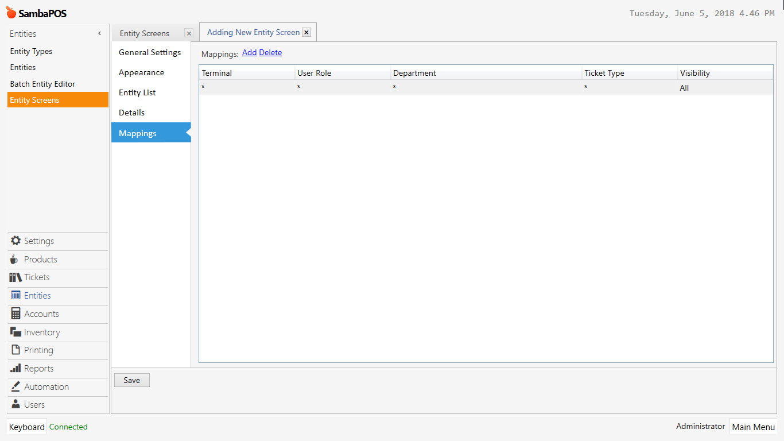Open the Keyboard from the status bar

pos(26,427)
